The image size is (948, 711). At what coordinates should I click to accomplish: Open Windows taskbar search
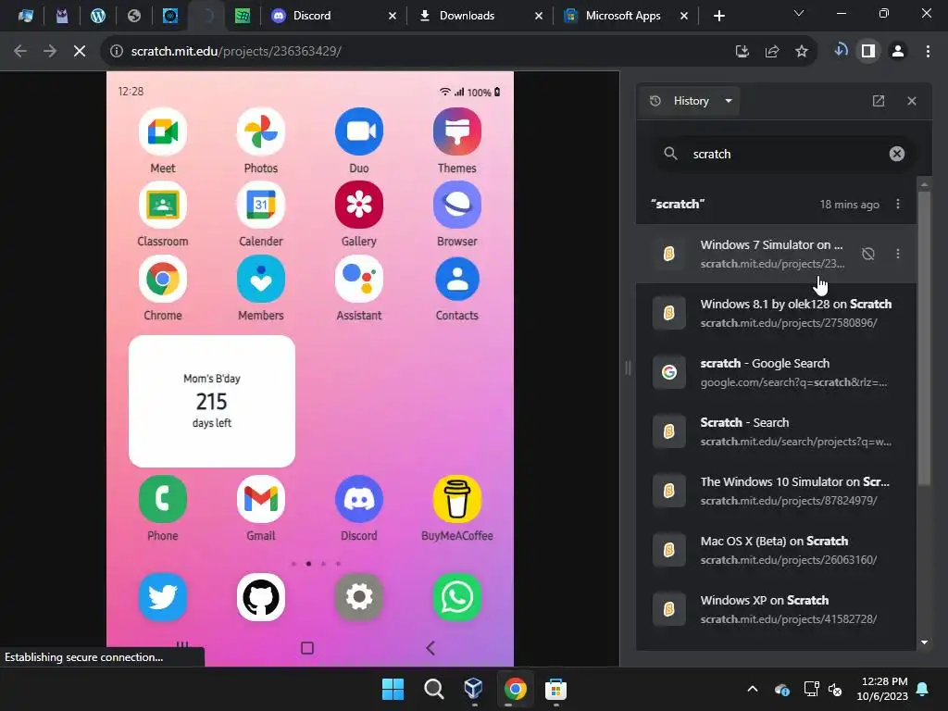point(433,689)
